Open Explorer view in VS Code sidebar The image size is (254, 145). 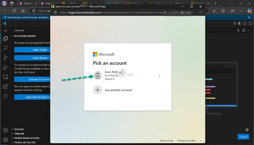click(5, 38)
